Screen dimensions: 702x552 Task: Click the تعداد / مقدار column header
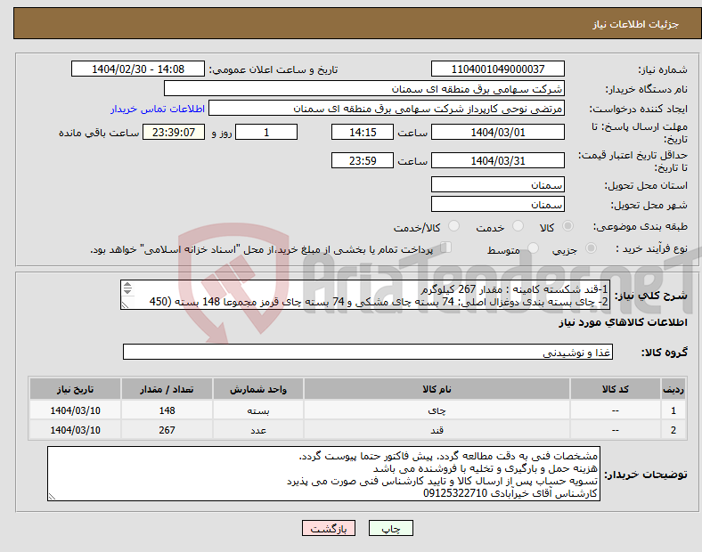click(167, 389)
